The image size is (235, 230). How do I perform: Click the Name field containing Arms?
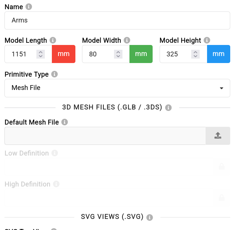117,20
